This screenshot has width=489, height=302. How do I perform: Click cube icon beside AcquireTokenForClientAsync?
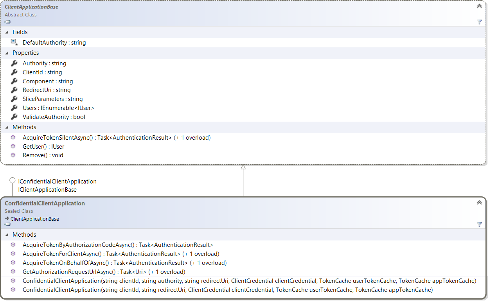tap(13, 253)
